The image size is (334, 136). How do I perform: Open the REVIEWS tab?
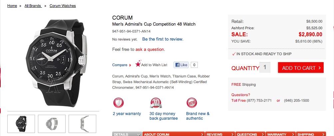220,134
